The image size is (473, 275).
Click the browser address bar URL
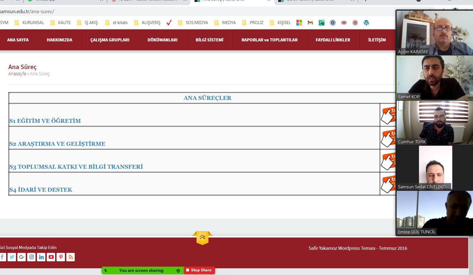click(27, 11)
